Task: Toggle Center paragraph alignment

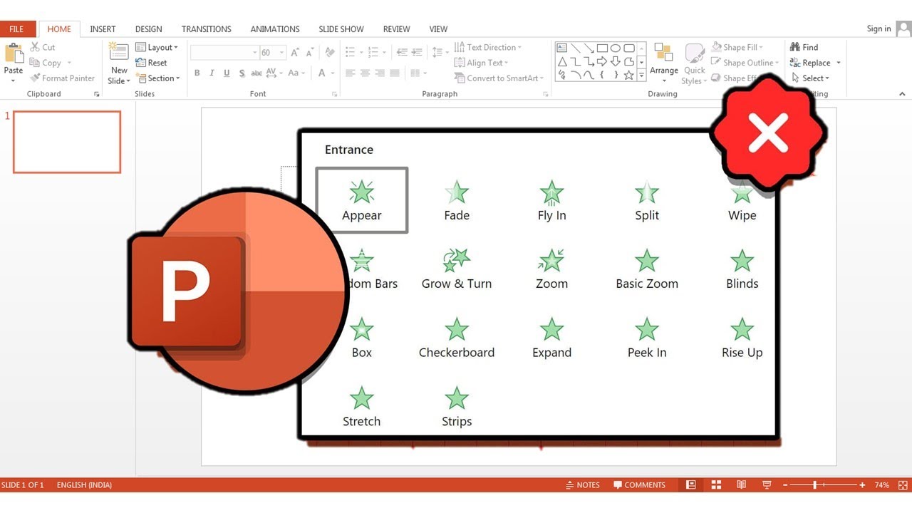Action: 365,73
